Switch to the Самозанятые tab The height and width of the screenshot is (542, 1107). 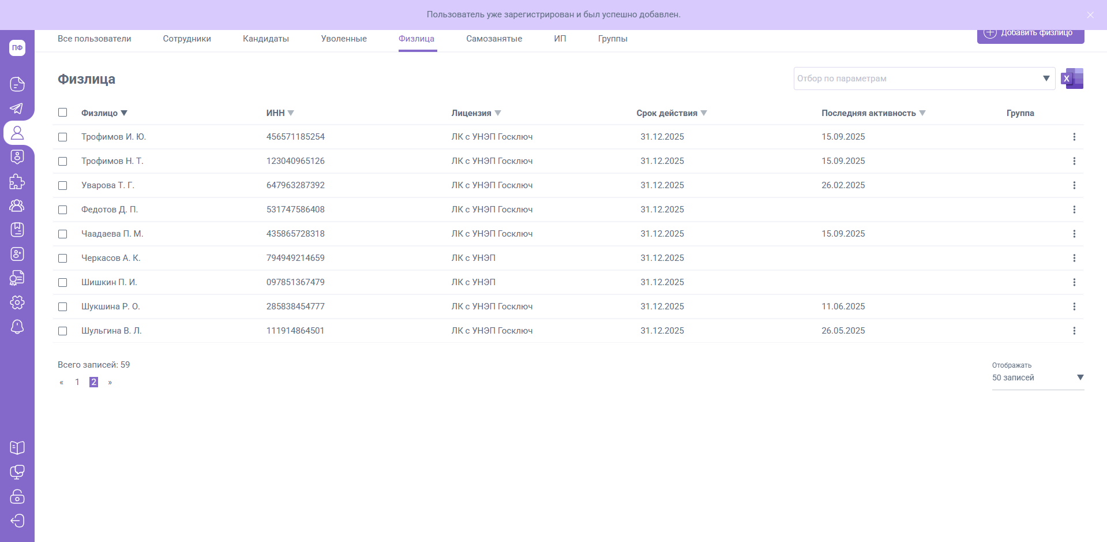494,39
